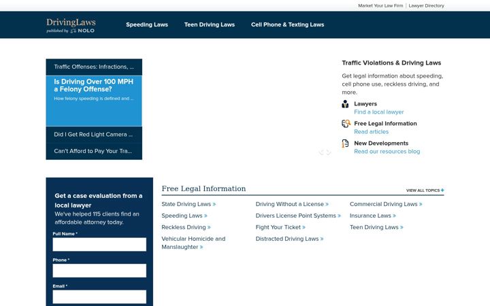Image resolution: width=490 pixels, height=306 pixels.
Task: Click Read our resources blog link
Action: [387, 152]
